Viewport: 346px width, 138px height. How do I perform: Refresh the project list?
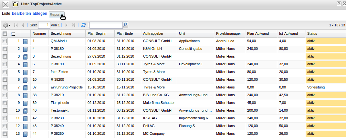pyautogui.click(x=83, y=25)
